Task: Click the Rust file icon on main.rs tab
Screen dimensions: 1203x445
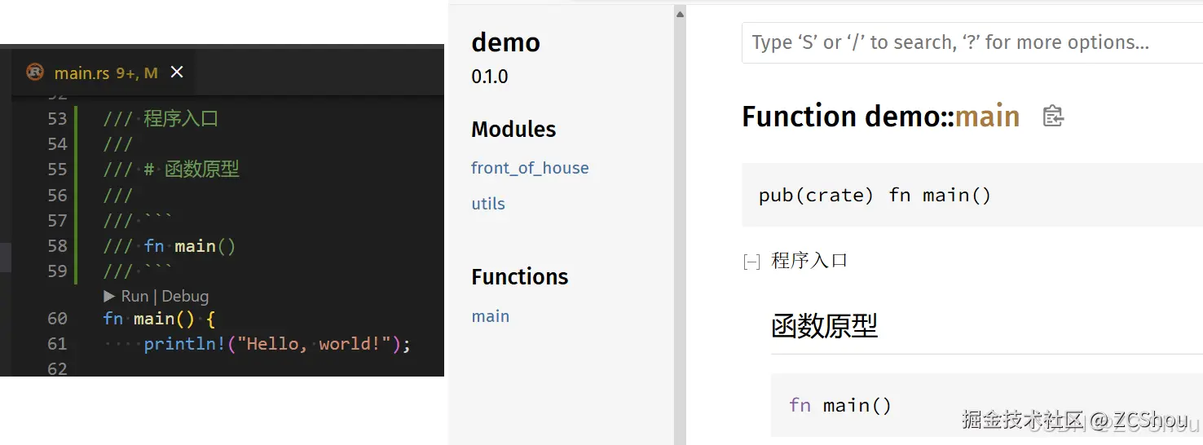Action: [35, 73]
